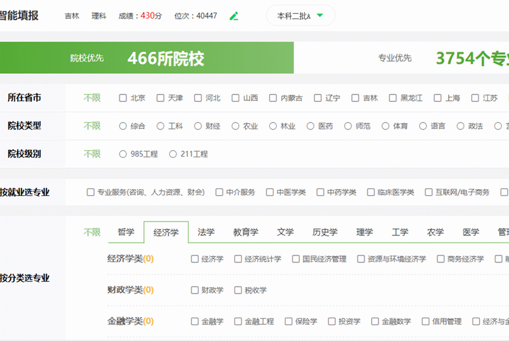Check the 河北 province checkbox
This screenshot has width=509, height=341.
click(198, 98)
